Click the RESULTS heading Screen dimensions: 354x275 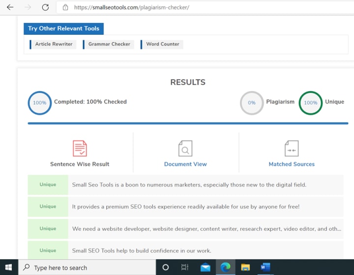click(x=188, y=82)
